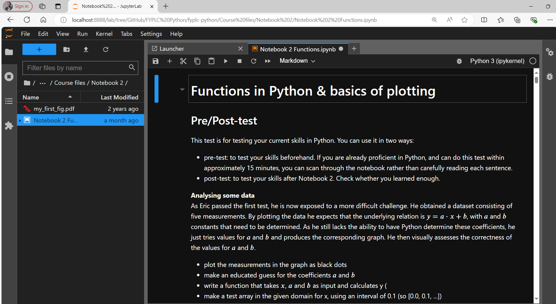This screenshot has height=304, width=556.
Task: Save the notebook with the disk icon
Action: pyautogui.click(x=155, y=61)
